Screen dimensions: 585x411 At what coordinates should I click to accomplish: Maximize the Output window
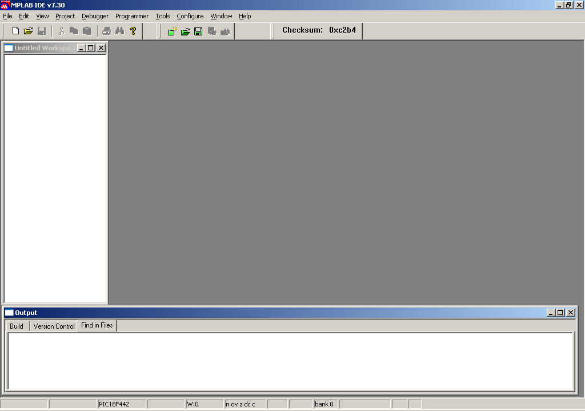[x=560, y=313]
